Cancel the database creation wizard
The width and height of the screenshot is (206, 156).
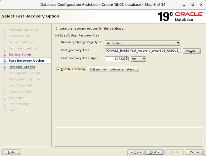point(194,152)
